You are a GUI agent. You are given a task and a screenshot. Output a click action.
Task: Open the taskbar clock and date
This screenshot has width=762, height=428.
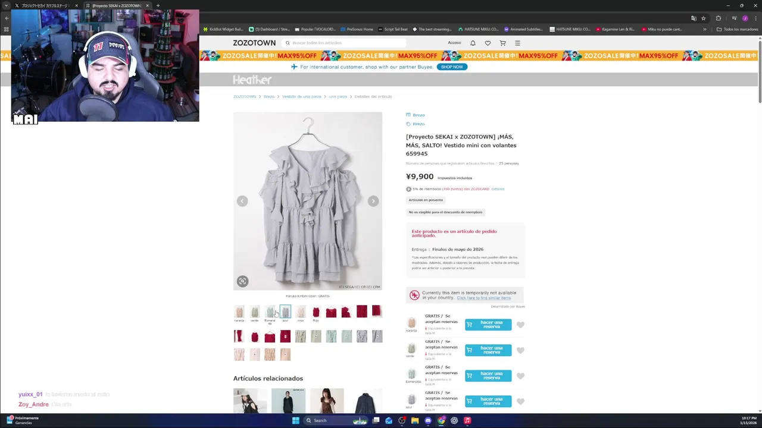[749, 420]
